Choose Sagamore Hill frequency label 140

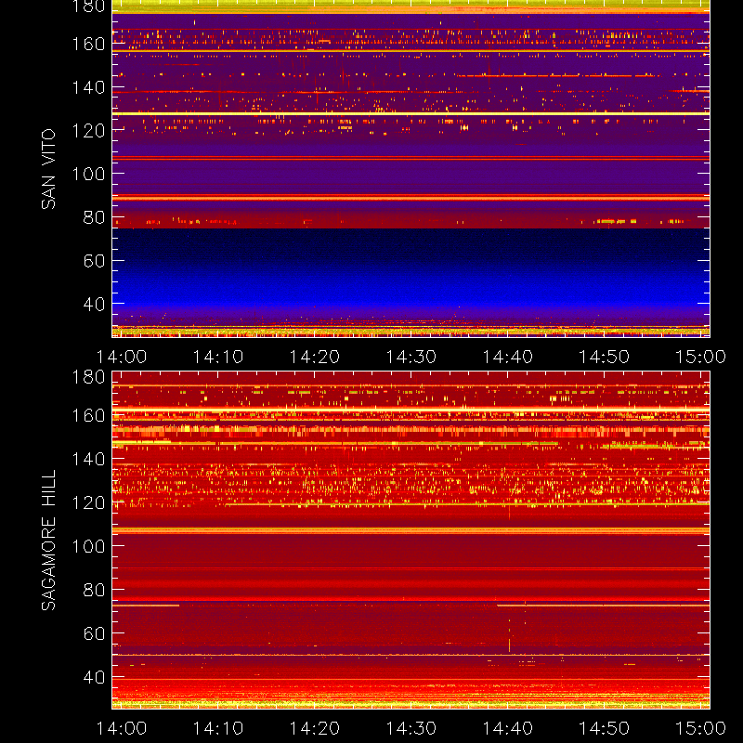click(88, 459)
